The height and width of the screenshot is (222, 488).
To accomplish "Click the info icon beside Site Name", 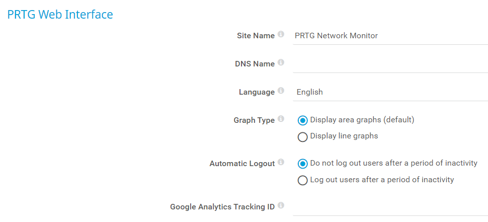I will (281, 35).
